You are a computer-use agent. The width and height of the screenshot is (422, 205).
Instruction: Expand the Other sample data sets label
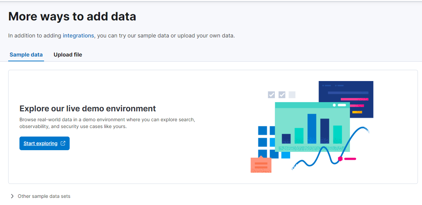(x=44, y=196)
